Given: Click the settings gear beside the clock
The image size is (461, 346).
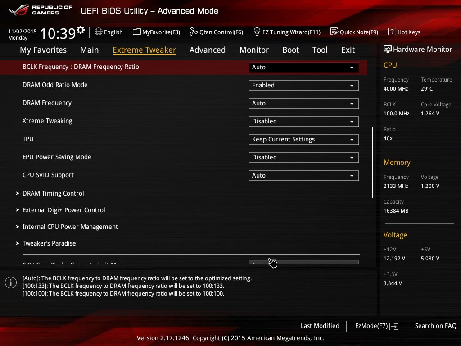Looking at the screenshot, I should pos(81,30).
